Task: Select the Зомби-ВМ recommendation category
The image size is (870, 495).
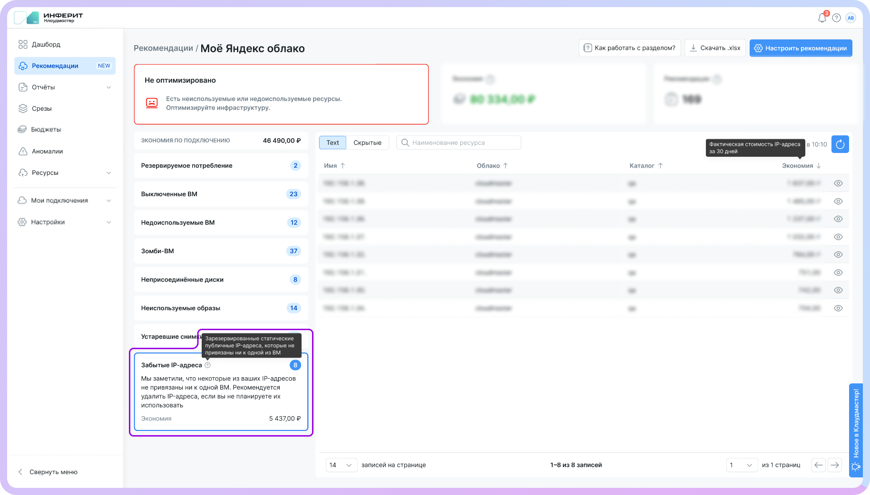Action: [x=221, y=251]
